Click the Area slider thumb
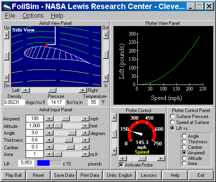Viewport: 216px width, 182px height. tap(58, 154)
